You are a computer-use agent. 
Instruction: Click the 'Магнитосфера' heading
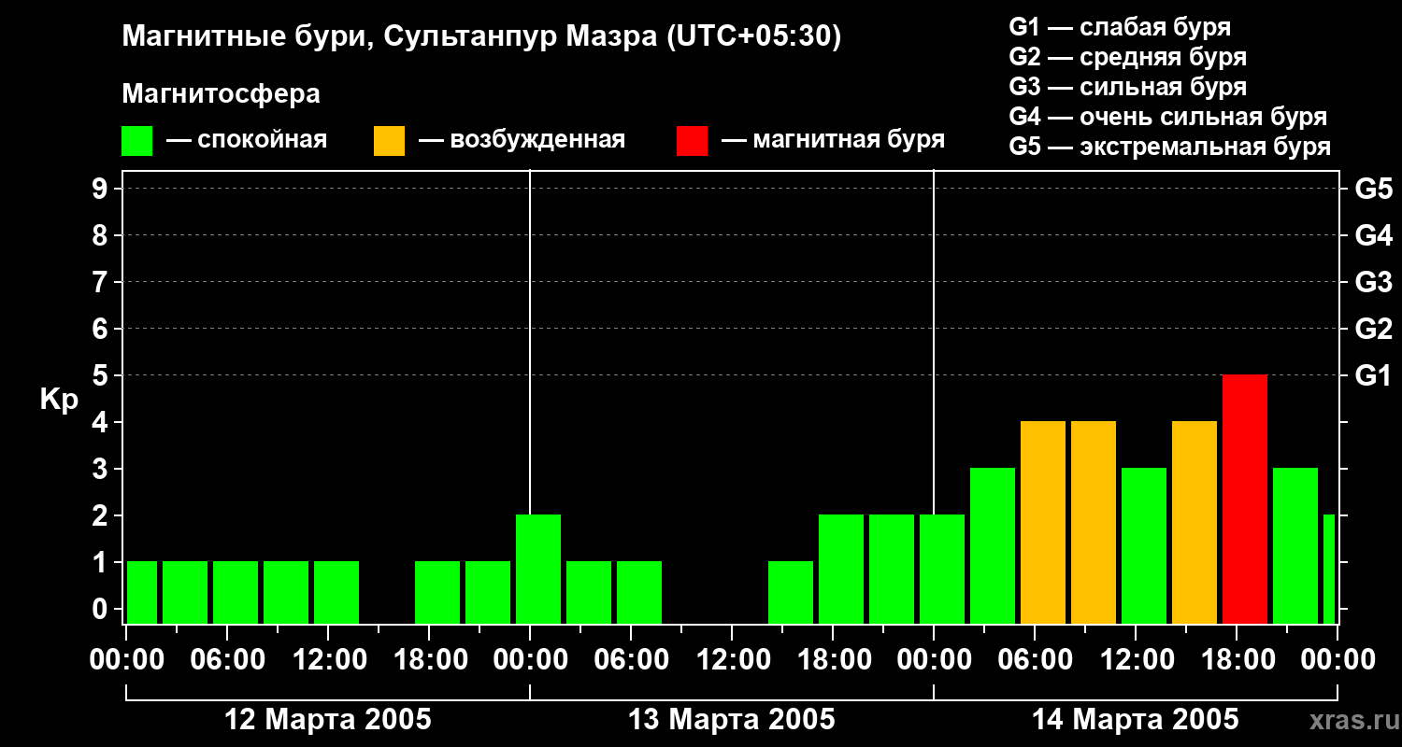click(x=221, y=94)
